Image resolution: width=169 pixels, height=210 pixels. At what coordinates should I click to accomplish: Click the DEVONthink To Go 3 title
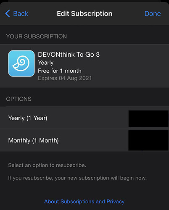(x=69, y=55)
